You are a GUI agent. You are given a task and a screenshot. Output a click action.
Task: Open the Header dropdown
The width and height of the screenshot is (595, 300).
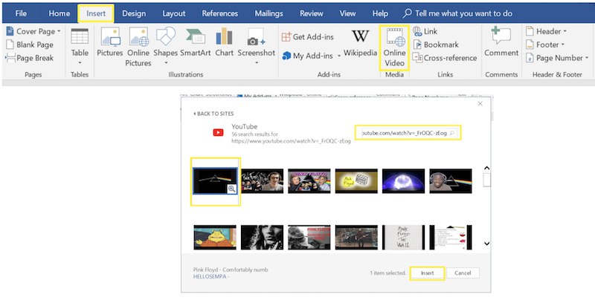(546, 31)
